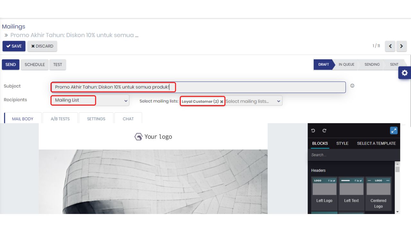The width and height of the screenshot is (411, 231).
Task: Go to previous mailing record arrow
Action: (x=390, y=46)
